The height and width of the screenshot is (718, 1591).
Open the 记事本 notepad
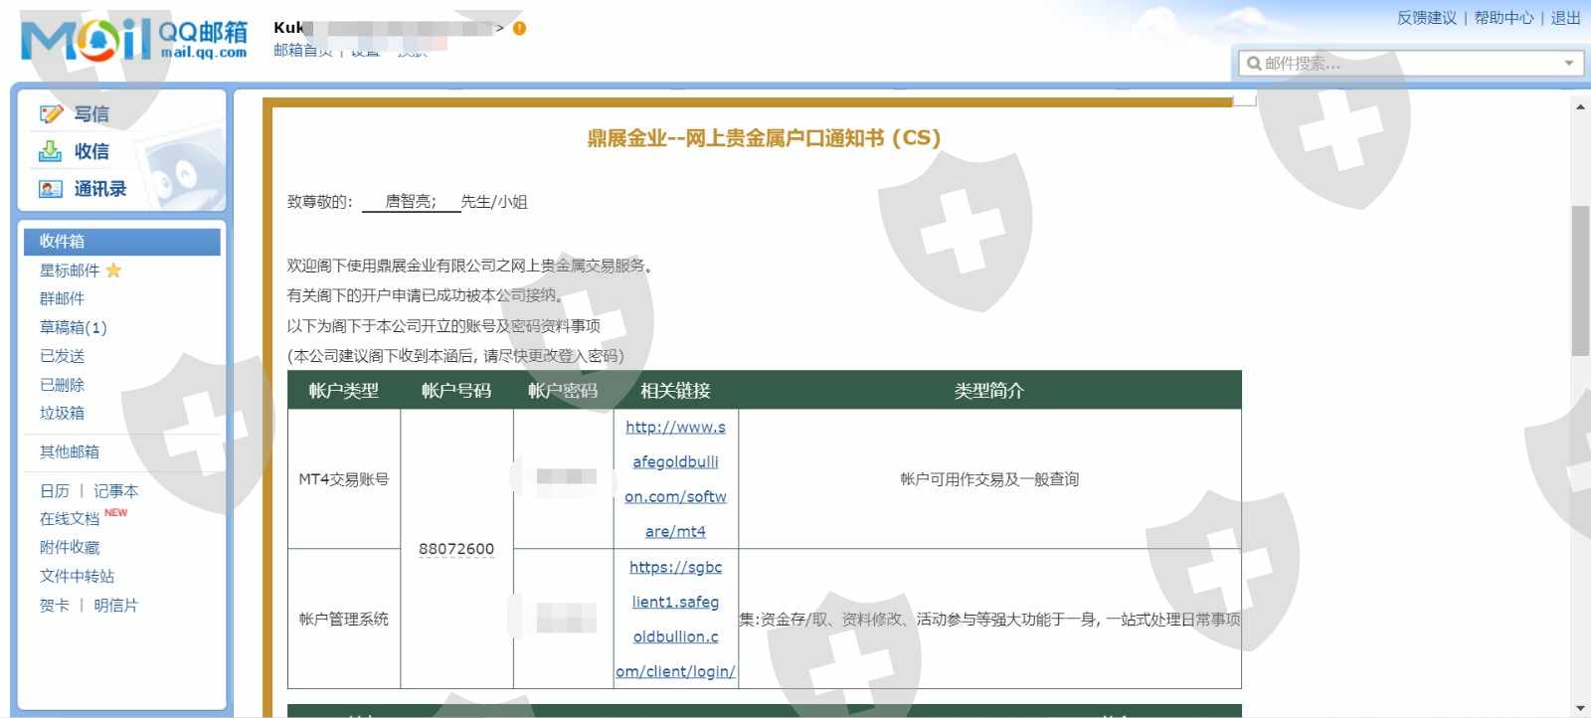click(116, 491)
